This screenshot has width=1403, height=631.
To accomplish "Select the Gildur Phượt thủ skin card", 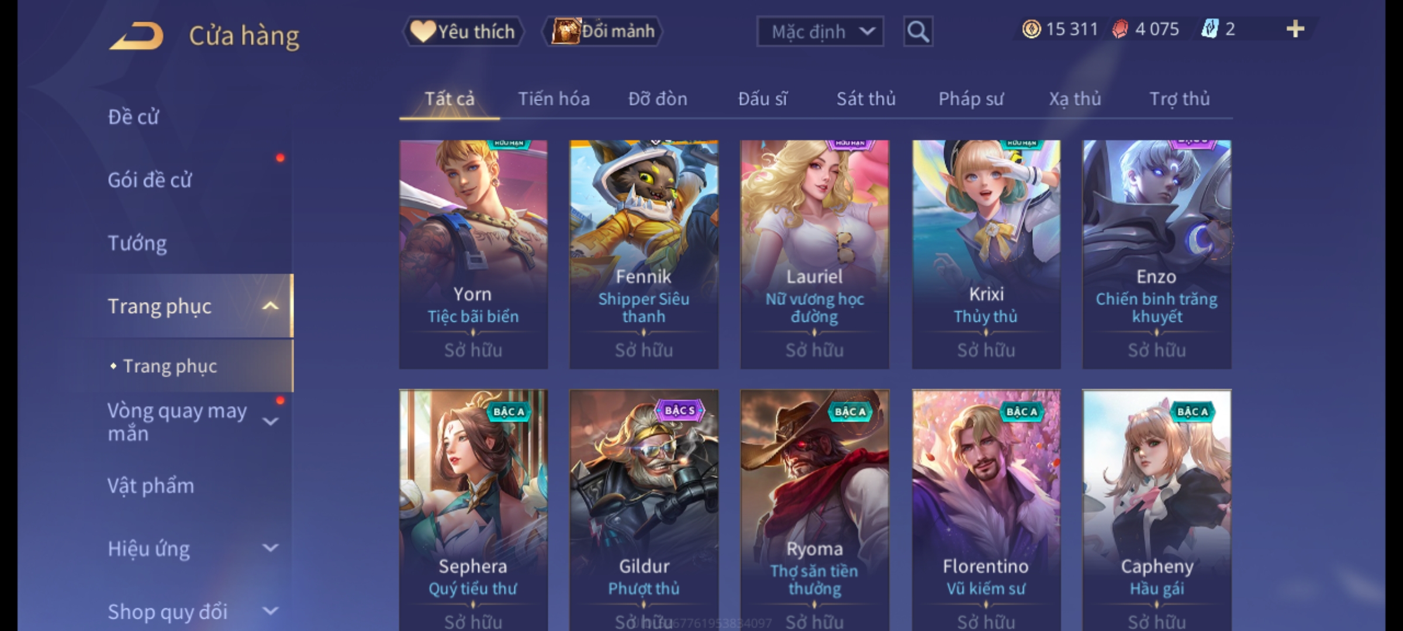I will click(x=644, y=509).
